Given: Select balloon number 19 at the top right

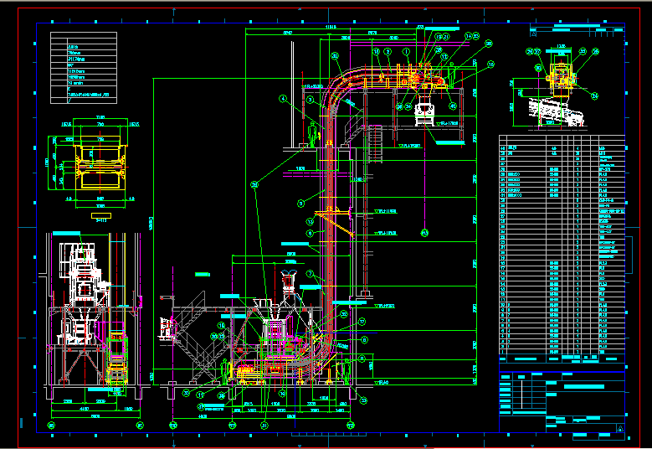Looking at the screenshot, I should pyautogui.click(x=491, y=64).
